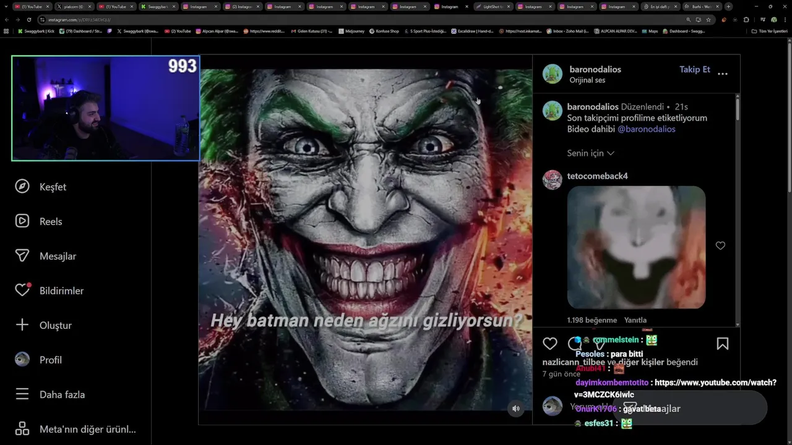Open apps grid icon in bookmarks bar
The image size is (792, 445).
pyautogui.click(x=6, y=31)
